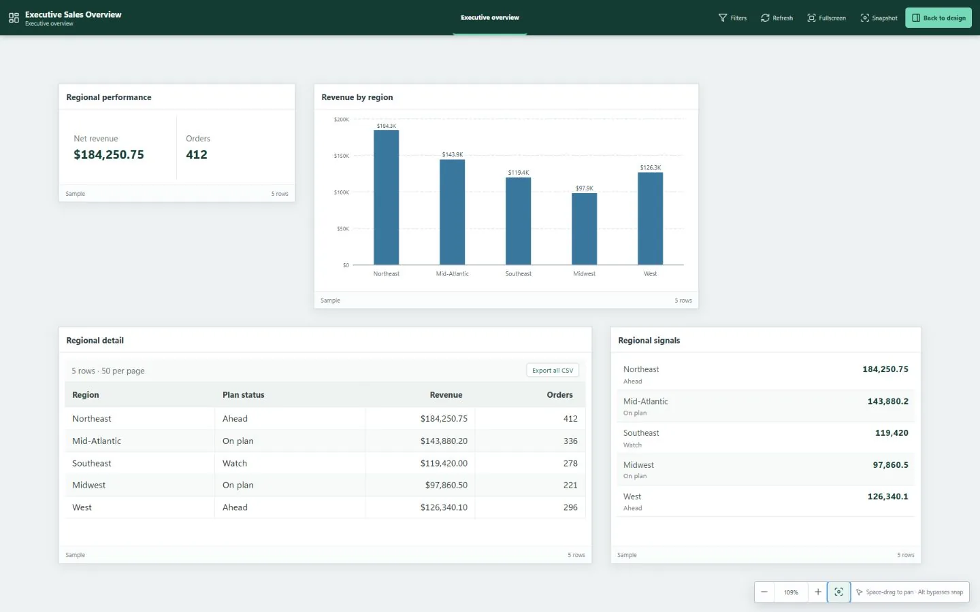Click the fit-to-screen icon in zoom bar
The height and width of the screenshot is (612, 980).
(x=839, y=592)
